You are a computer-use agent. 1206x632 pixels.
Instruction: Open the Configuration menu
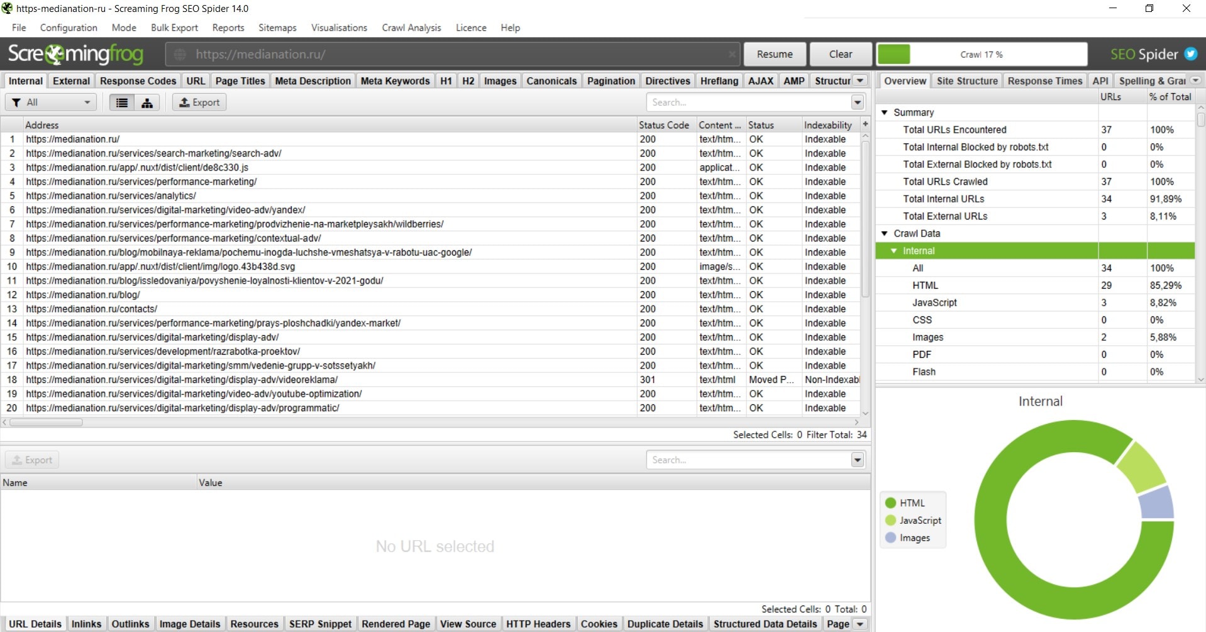pos(69,28)
